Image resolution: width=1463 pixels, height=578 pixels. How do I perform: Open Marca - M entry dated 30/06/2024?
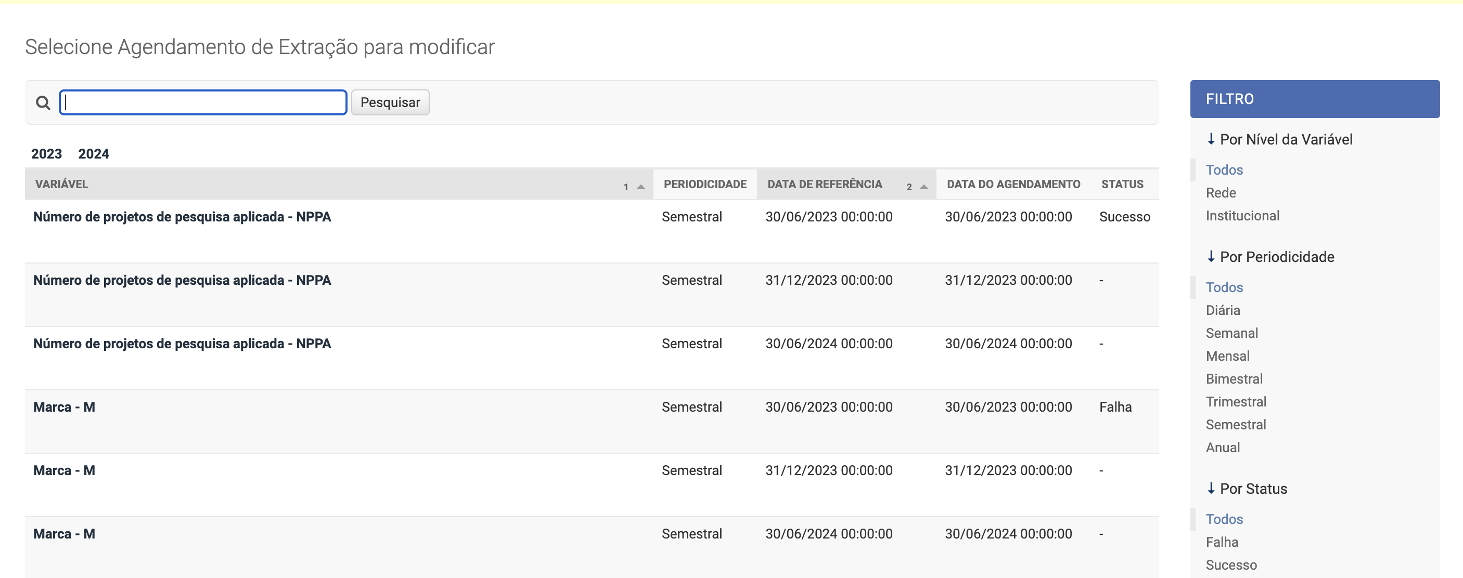click(64, 534)
